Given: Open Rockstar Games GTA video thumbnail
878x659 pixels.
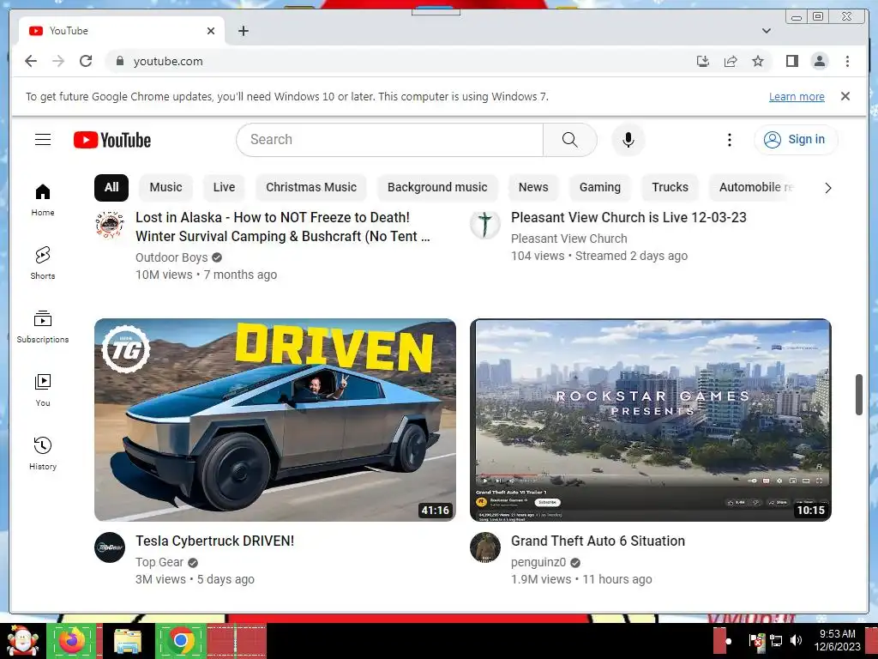Looking at the screenshot, I should (651, 420).
